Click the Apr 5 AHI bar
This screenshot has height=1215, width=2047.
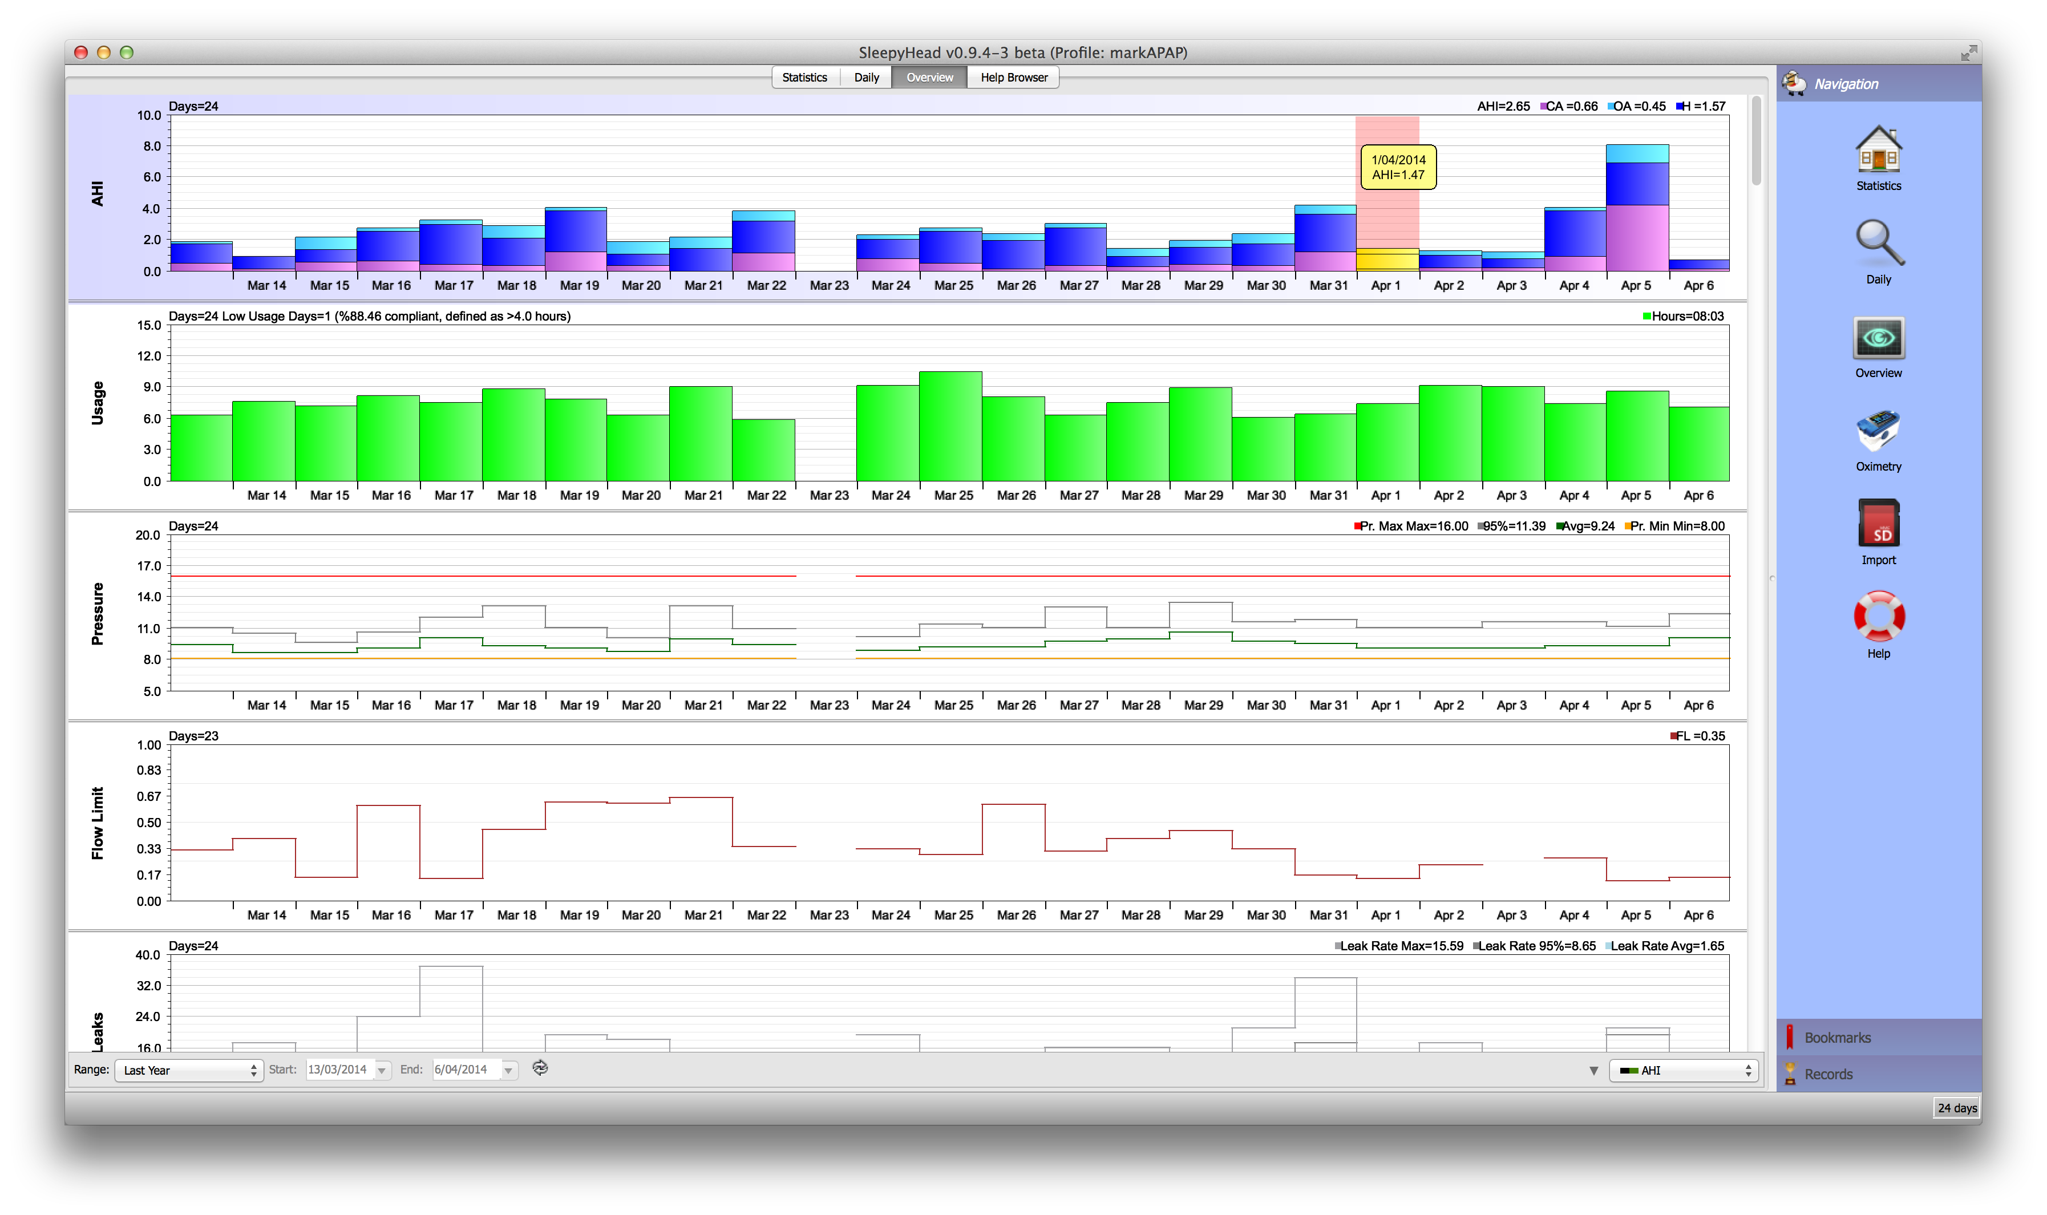pos(1637,209)
